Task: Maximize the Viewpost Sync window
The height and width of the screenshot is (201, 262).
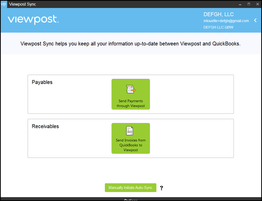Action: [x=249, y=4]
